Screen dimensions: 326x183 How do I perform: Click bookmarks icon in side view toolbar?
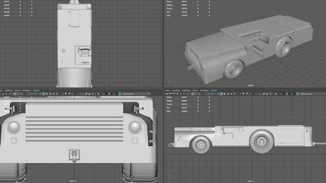click(x=177, y=94)
